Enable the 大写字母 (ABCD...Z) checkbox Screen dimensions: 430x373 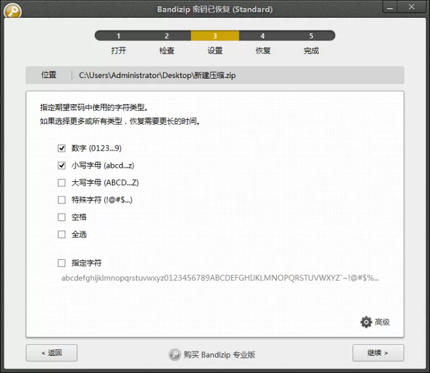coord(61,183)
